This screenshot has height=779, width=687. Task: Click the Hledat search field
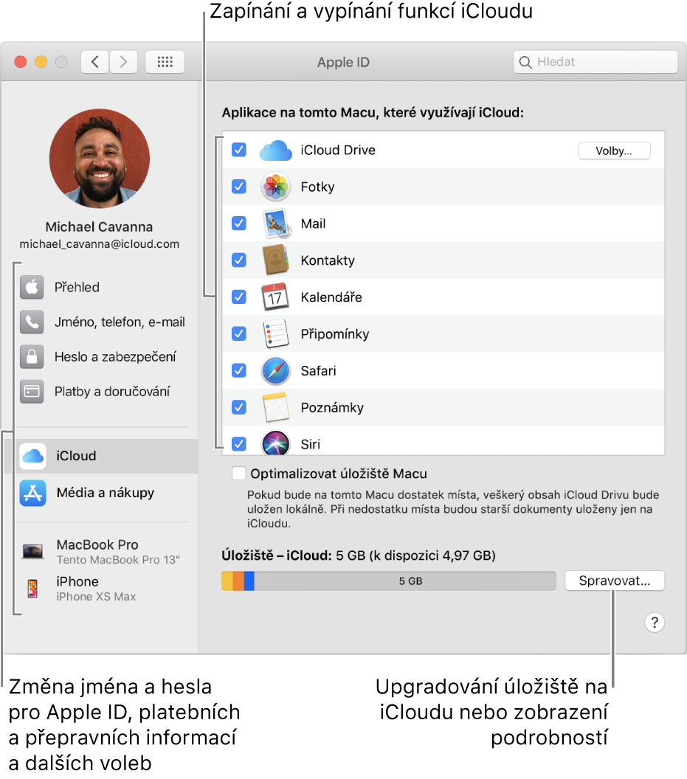pos(595,62)
